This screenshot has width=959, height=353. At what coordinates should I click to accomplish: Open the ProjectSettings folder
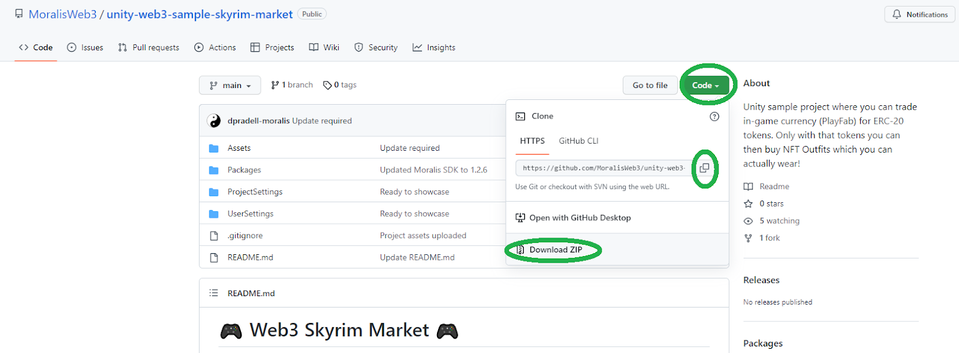click(x=255, y=192)
